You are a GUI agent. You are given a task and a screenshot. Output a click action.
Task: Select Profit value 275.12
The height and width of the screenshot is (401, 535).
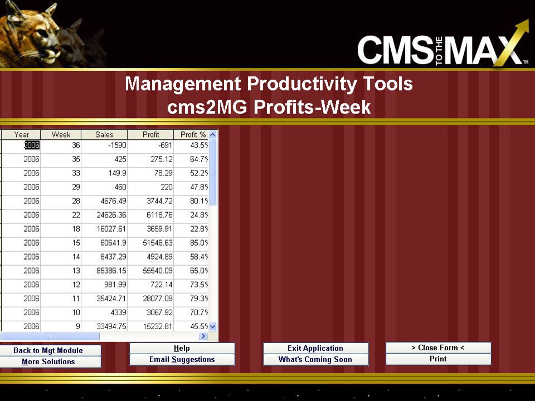click(x=150, y=159)
